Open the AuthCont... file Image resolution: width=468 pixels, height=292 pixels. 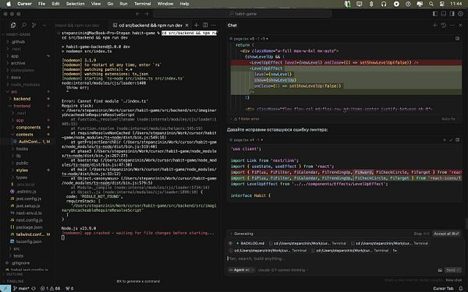coord(30,142)
